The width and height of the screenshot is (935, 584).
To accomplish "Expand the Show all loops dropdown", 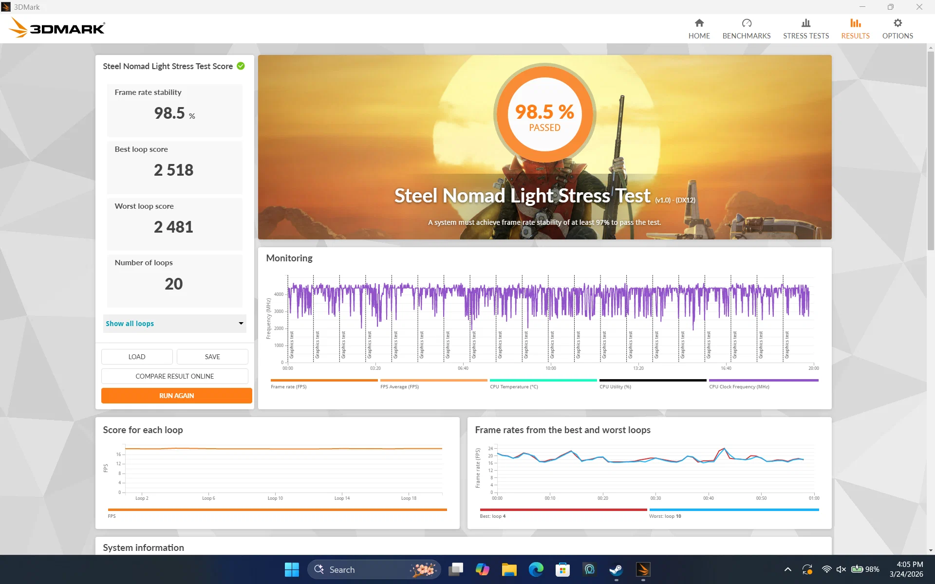I will click(174, 324).
